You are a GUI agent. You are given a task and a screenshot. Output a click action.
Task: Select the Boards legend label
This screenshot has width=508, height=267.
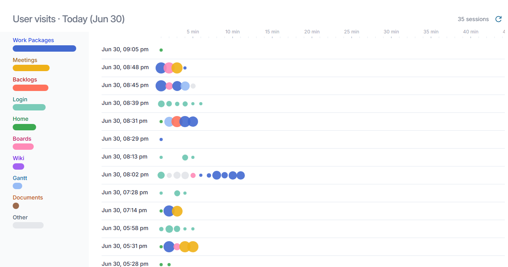click(x=22, y=139)
